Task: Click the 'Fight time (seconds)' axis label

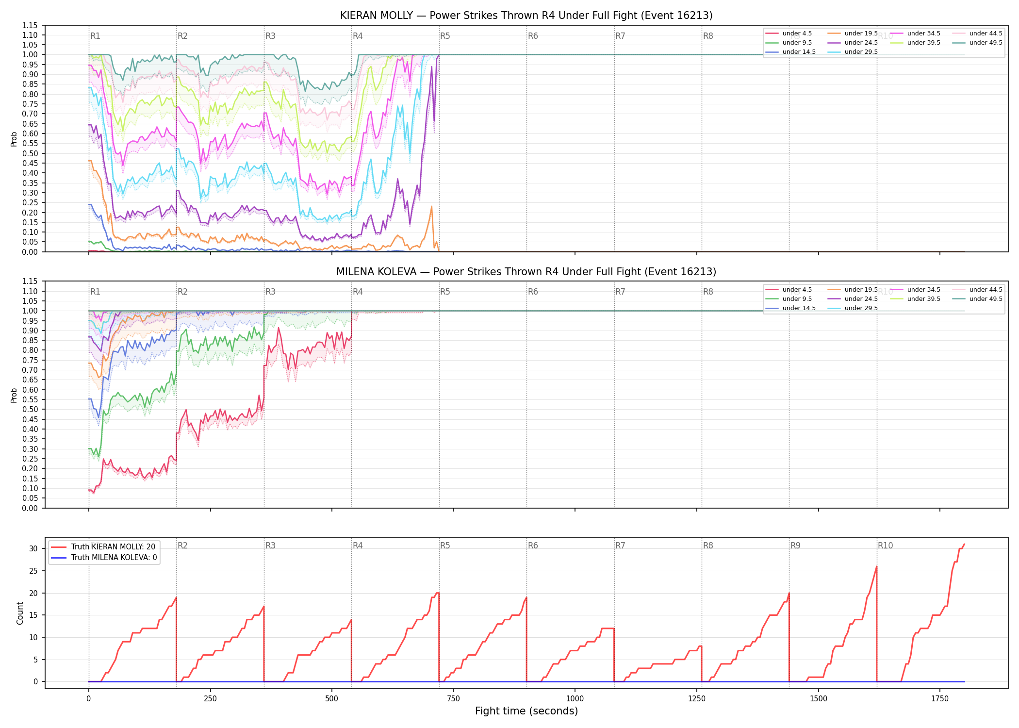Action: (x=526, y=711)
